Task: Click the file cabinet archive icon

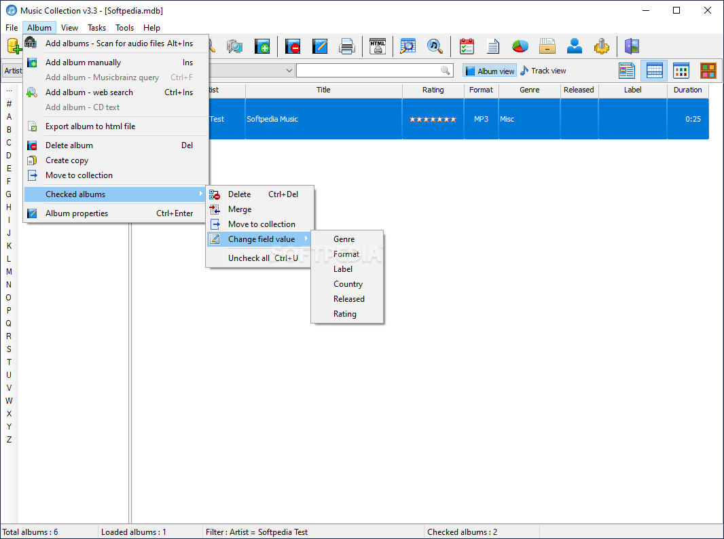Action: (547, 46)
